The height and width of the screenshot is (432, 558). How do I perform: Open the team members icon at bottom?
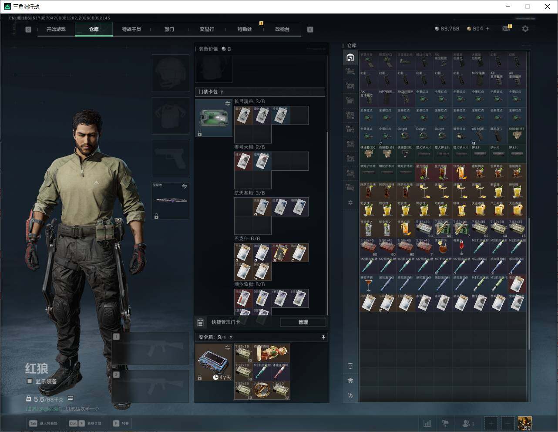click(468, 423)
